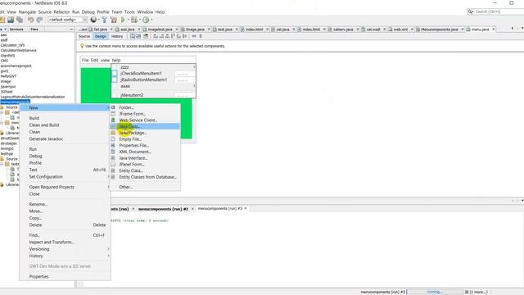524x295 pixels.
Task: Click the Connection Mode icon in designer toolbar
Action: 138,36
